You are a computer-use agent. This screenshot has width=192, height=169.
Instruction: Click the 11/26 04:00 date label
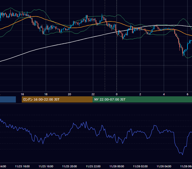tap(164, 166)
